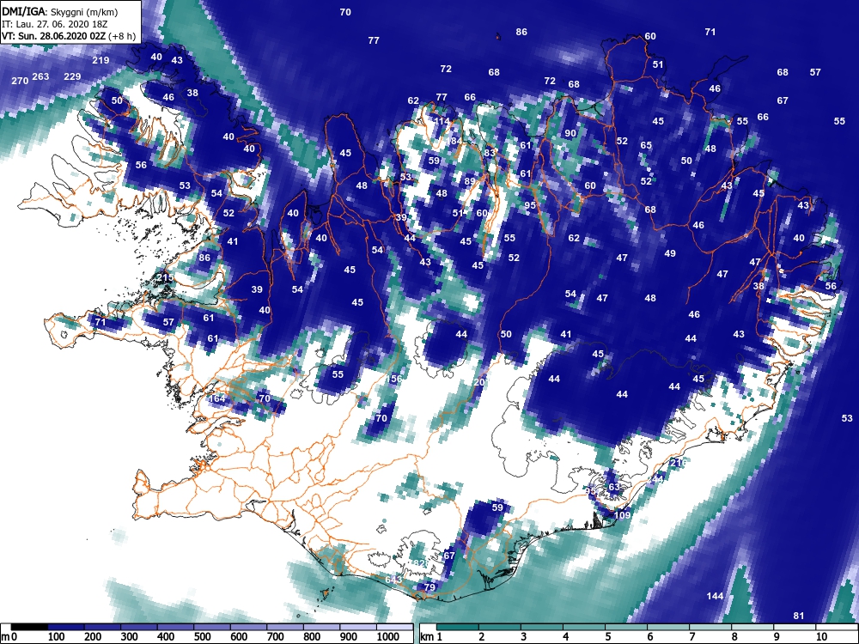Pick the 900–1000 m pale blue swatch
Image resolution: width=859 pixels, height=644 pixels.
[358, 627]
